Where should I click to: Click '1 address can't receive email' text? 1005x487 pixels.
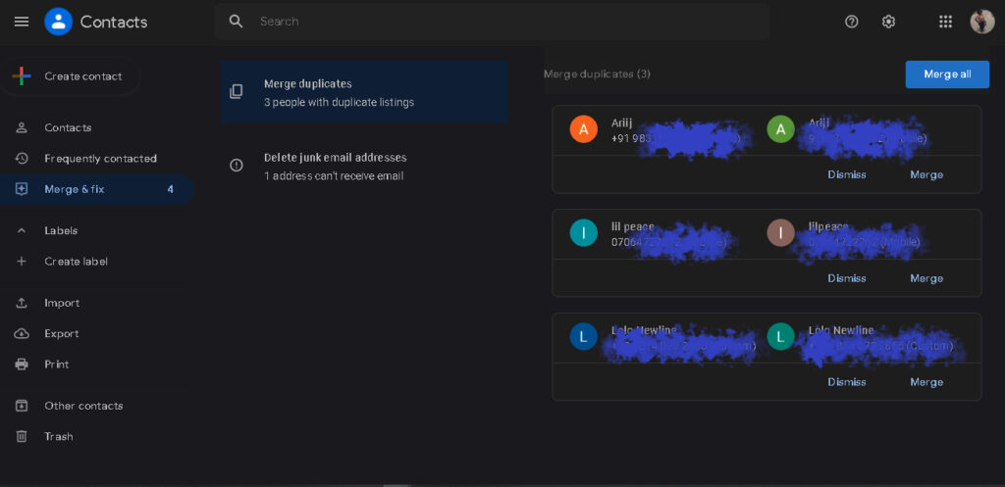point(334,176)
